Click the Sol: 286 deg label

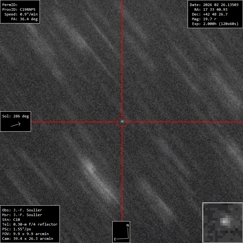[16, 116]
